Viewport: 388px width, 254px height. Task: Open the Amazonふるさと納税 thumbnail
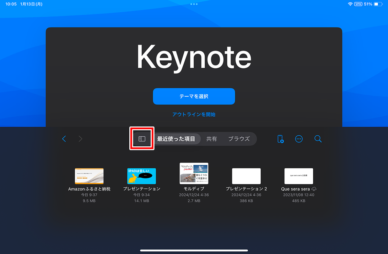[89, 176]
